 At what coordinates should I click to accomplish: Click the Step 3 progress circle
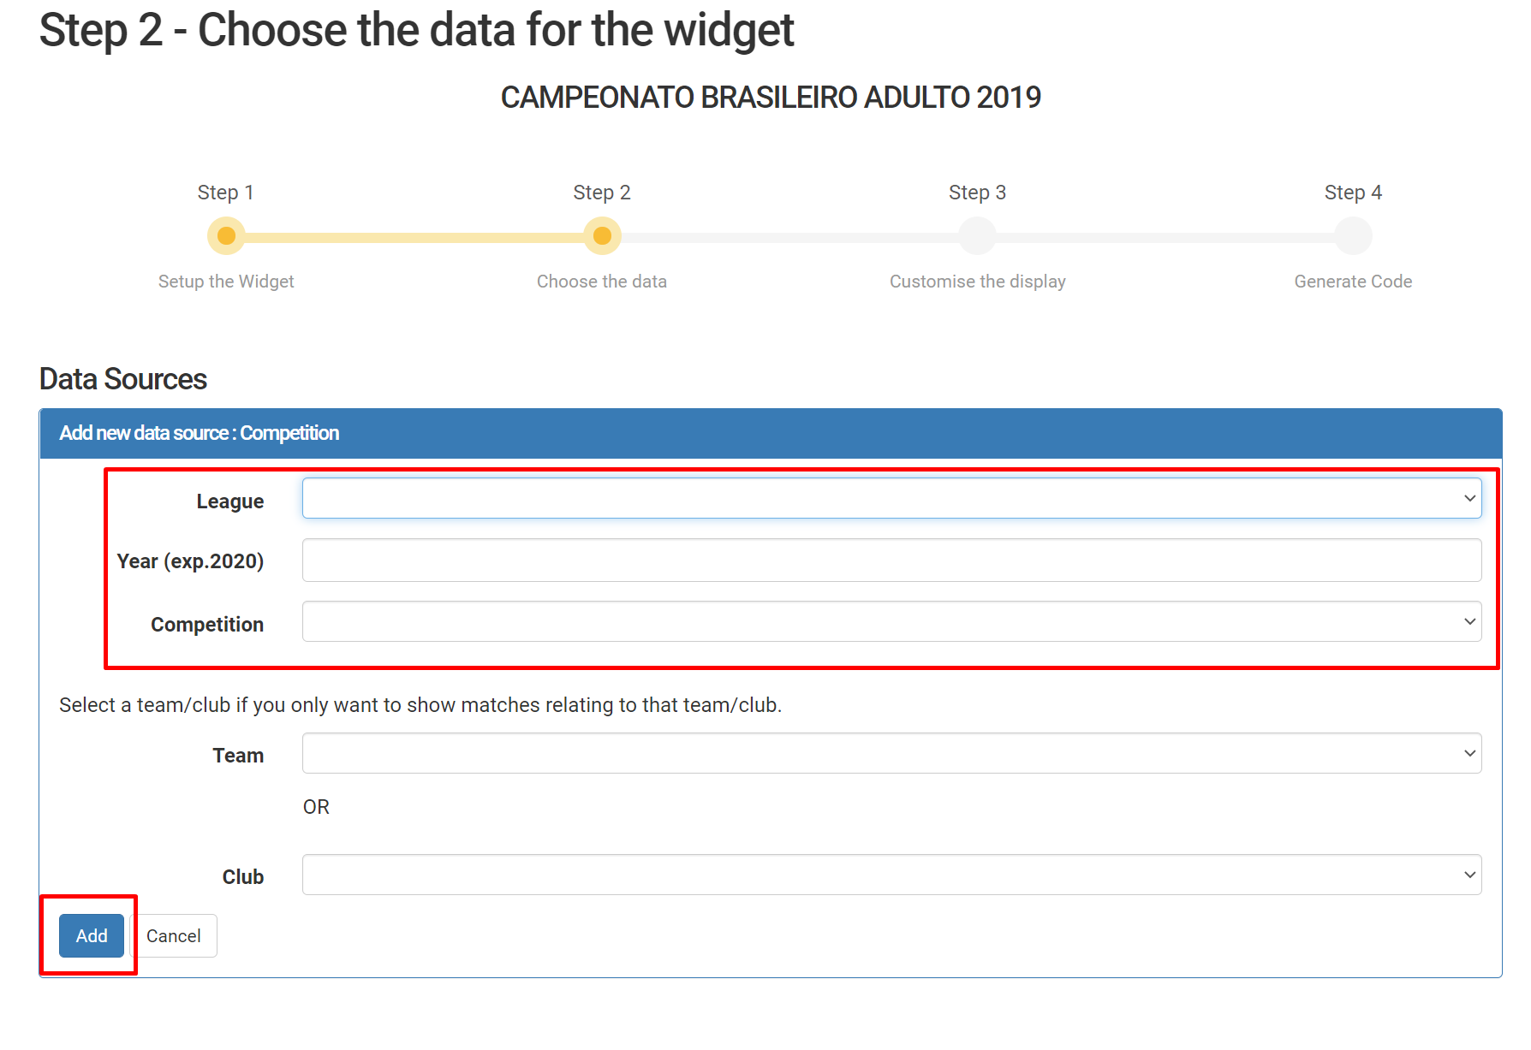(977, 235)
